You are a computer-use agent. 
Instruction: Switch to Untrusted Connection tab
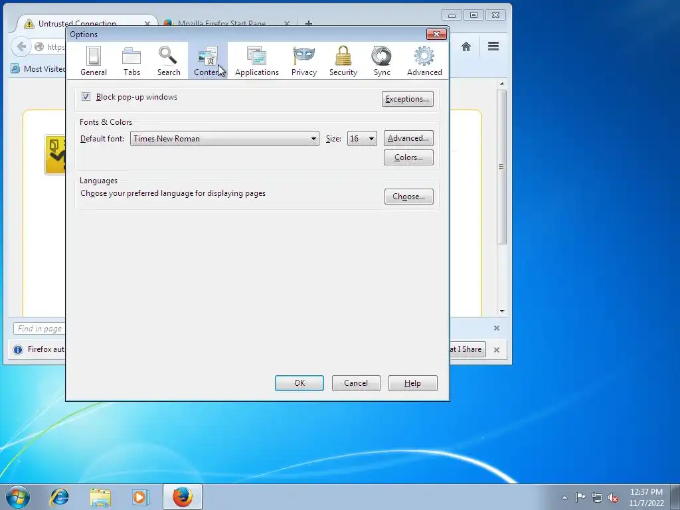coord(77,23)
